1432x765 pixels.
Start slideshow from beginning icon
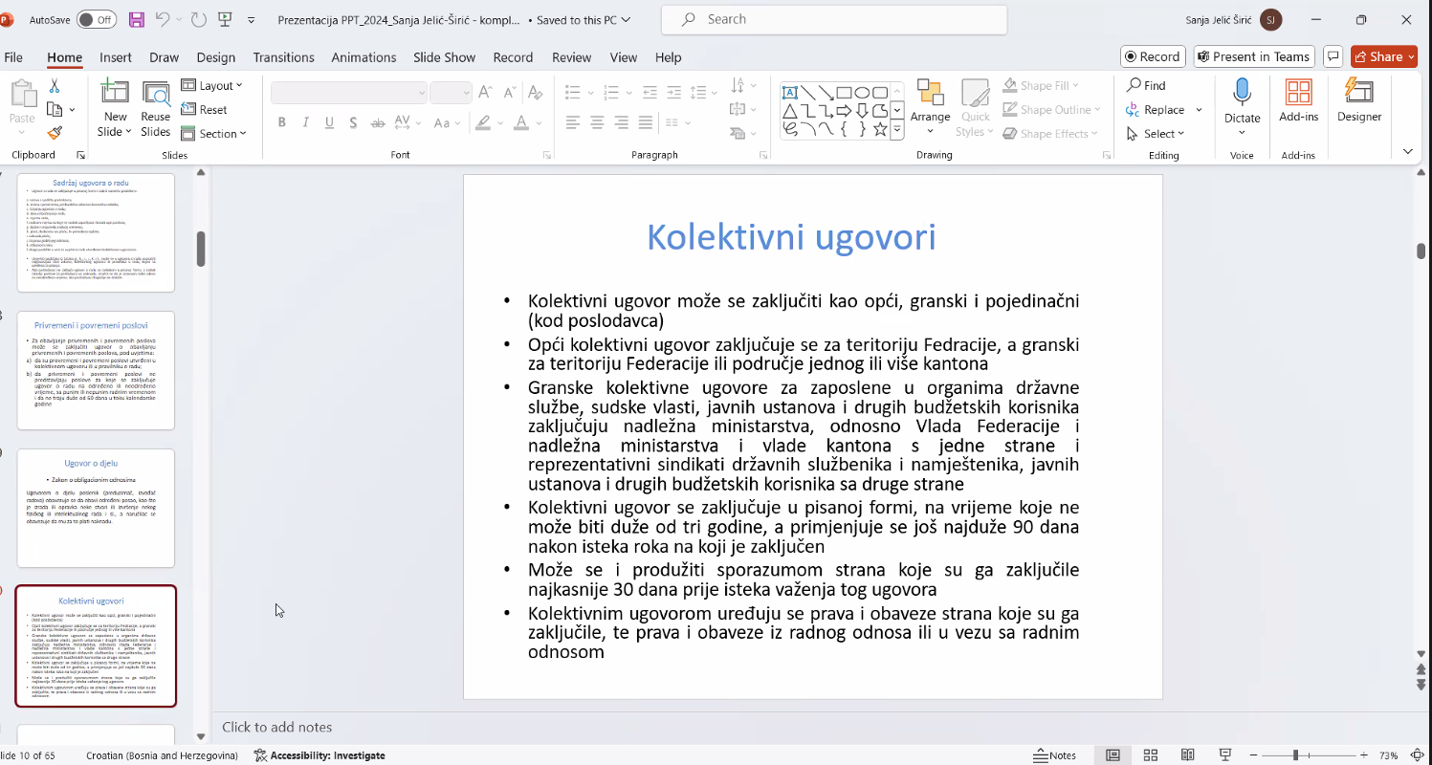(225, 19)
